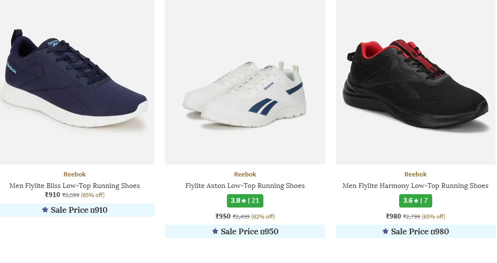Click Reebok brand above Flylite Bliss
The image size is (497, 263).
click(x=74, y=174)
